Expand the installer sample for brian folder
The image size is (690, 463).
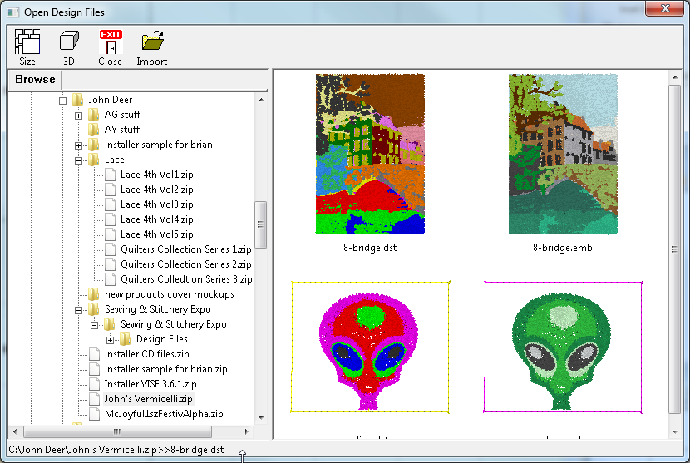click(x=79, y=145)
